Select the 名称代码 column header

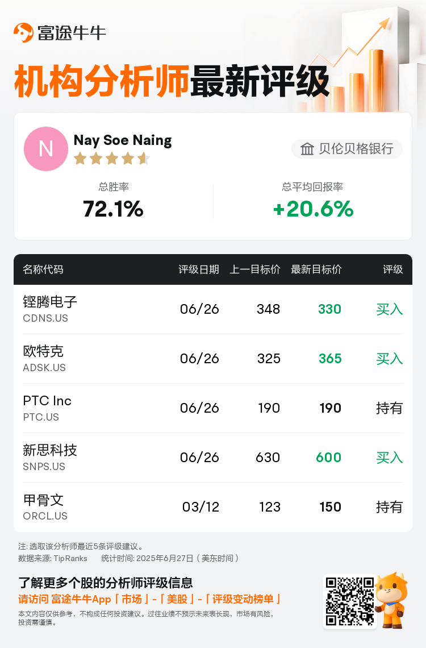pyautogui.click(x=43, y=269)
